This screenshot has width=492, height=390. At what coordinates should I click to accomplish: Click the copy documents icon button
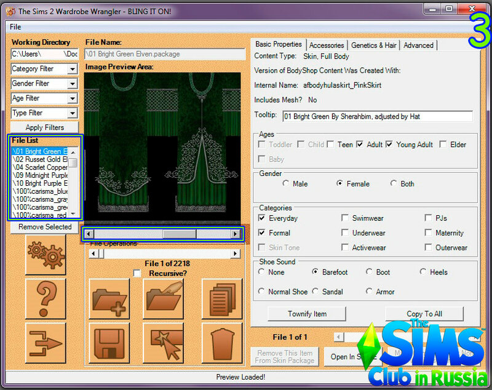point(222,299)
